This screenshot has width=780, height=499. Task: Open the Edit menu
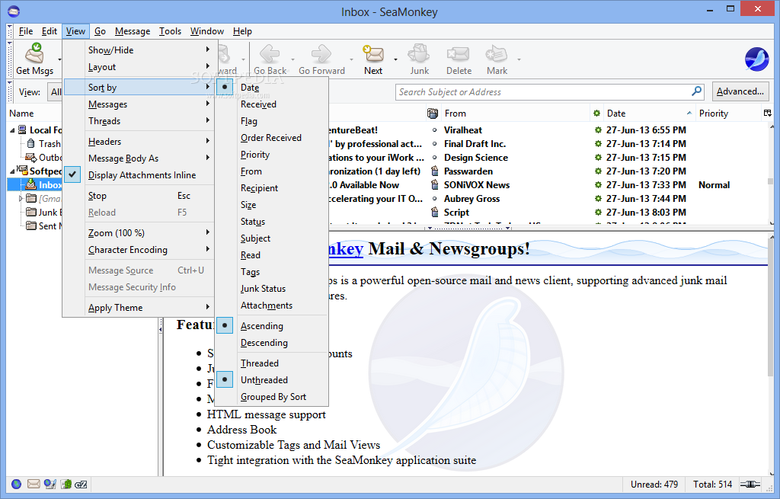[x=50, y=30]
